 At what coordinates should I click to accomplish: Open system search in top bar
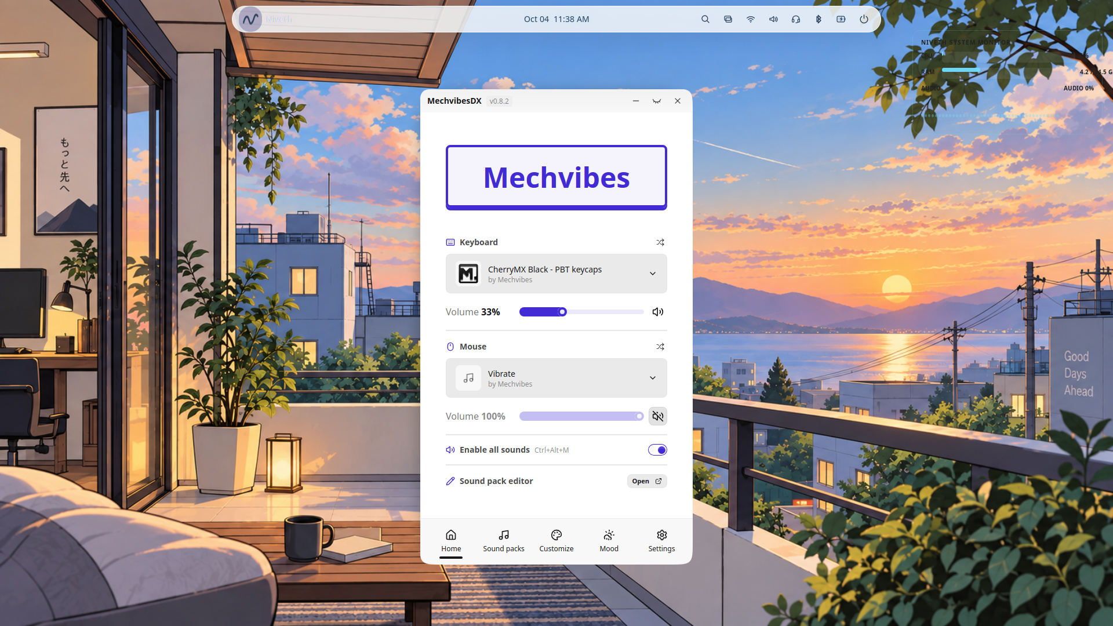click(x=705, y=19)
